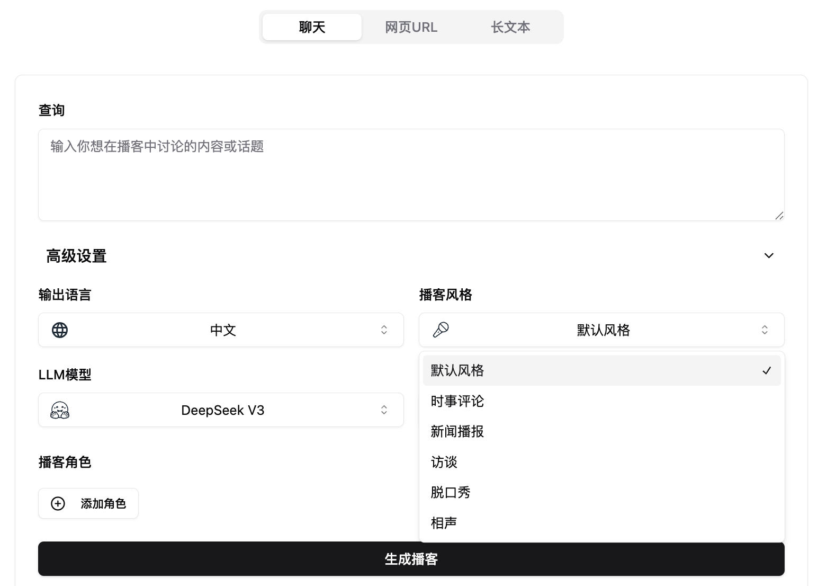This screenshot has height=586, width=827.
Task: Switch to the 长文本 tab
Action: point(510,27)
